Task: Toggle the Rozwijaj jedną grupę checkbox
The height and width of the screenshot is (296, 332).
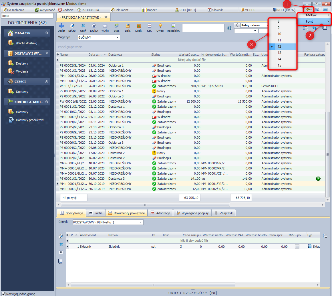Action: tap(3, 294)
